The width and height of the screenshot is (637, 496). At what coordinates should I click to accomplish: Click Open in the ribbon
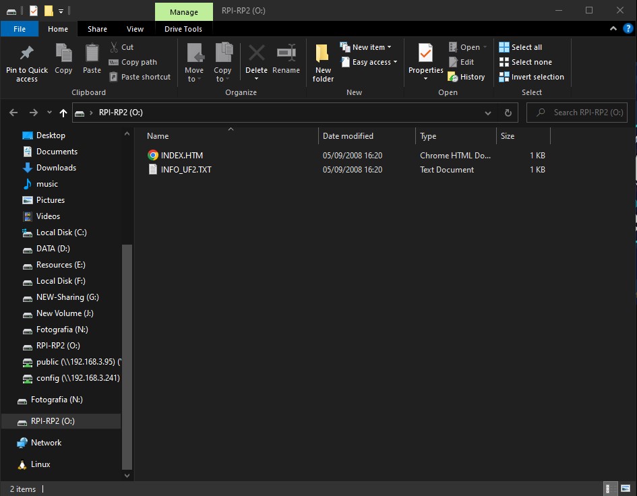tap(467, 47)
